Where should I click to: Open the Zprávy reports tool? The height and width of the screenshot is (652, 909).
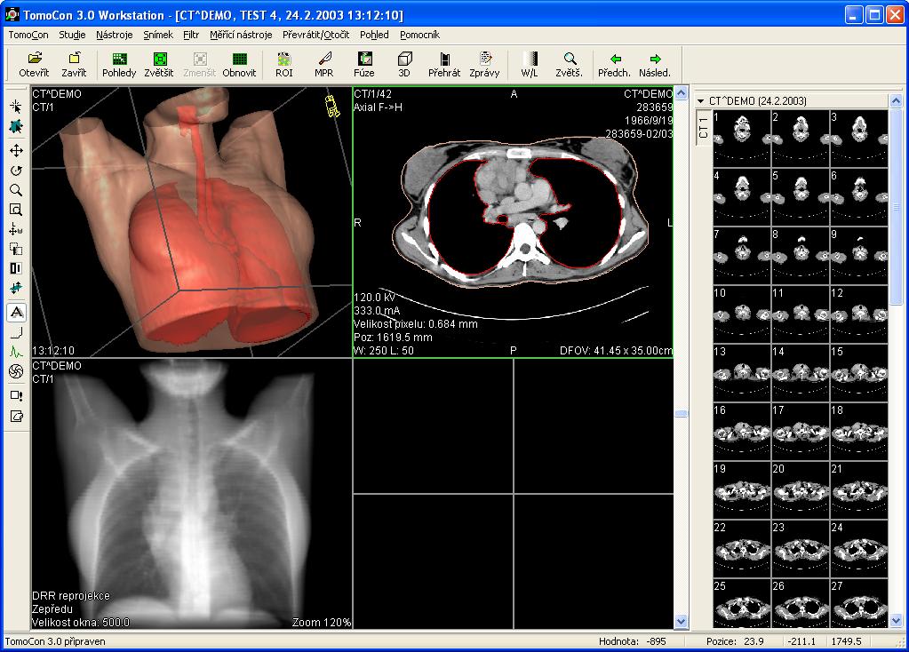484,64
